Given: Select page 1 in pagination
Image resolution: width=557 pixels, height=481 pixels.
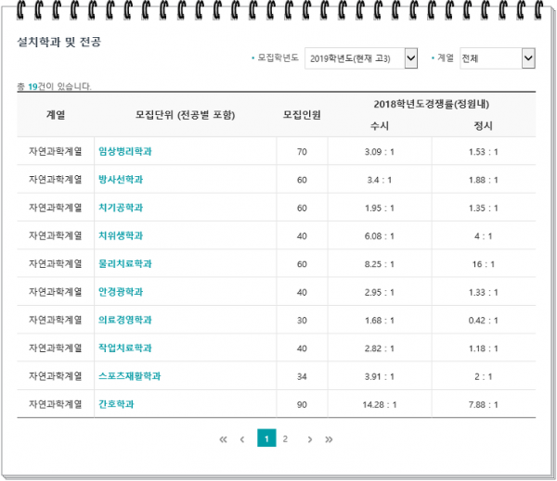Looking at the screenshot, I should [x=266, y=437].
